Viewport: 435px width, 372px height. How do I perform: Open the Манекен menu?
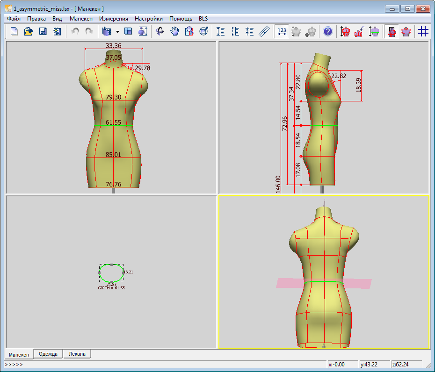[x=81, y=19]
